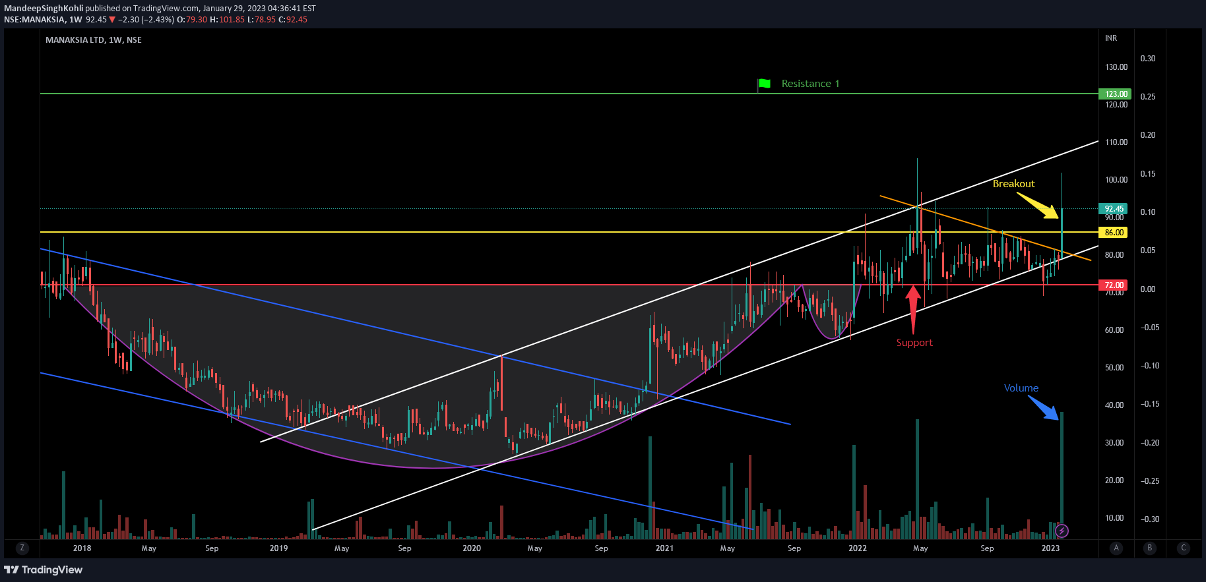Viewport: 1206px width, 582px height.
Task: Select the red Support label
Action: coord(914,343)
